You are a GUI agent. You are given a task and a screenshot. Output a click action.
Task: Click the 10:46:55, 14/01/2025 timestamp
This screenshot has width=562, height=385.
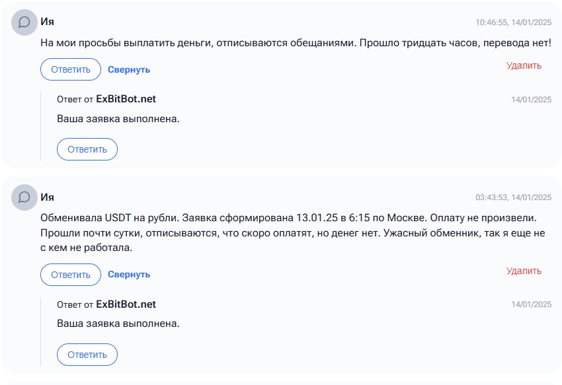[514, 22]
